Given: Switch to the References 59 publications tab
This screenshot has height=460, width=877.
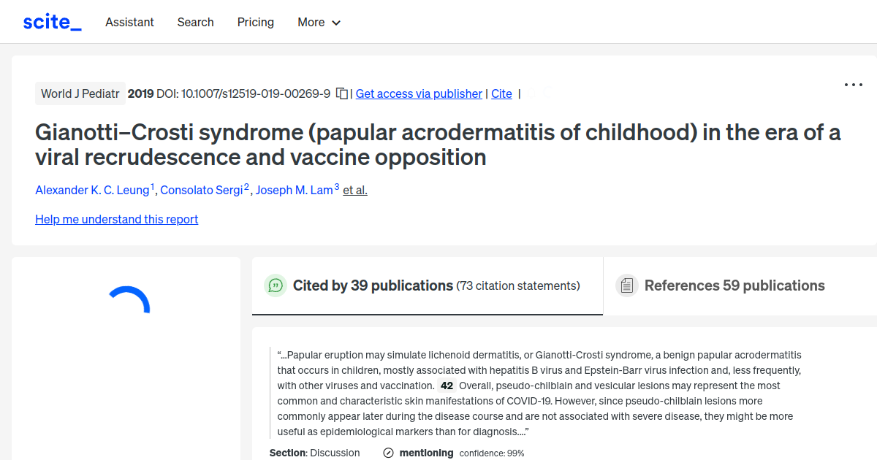Looking at the screenshot, I should (734, 285).
